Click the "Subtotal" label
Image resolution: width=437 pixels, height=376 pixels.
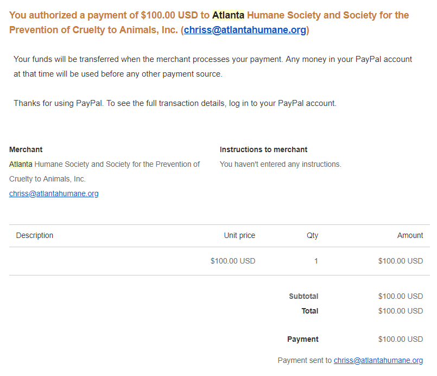click(x=303, y=296)
